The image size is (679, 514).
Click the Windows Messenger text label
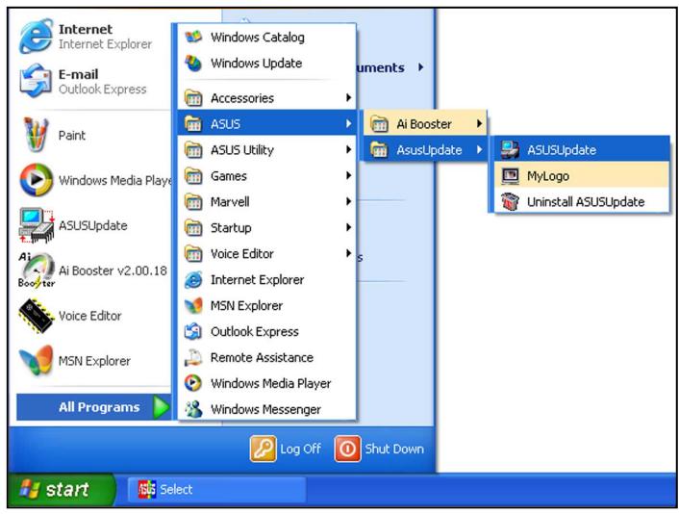[x=265, y=409]
